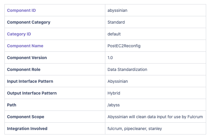Screen dimensions: 210x138
Task: Select the PostEC2Reconfig name value
Action: point(124,46)
